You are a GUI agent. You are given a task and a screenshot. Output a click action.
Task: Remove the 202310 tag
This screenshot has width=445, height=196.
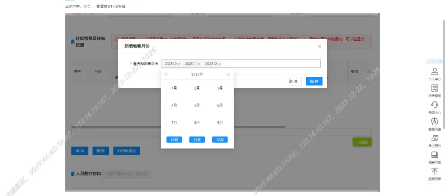click(179, 64)
